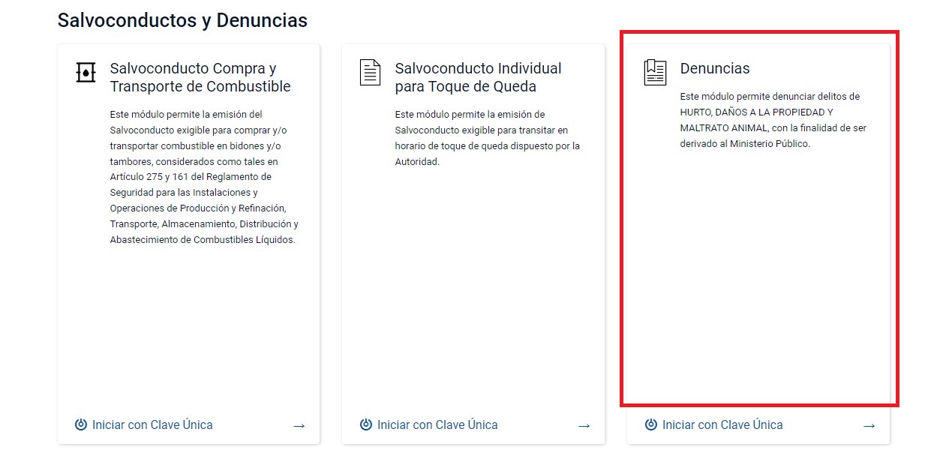Click the Salvoconductos y Denuncias heading
This screenshot has width=940, height=456.
pos(182,20)
